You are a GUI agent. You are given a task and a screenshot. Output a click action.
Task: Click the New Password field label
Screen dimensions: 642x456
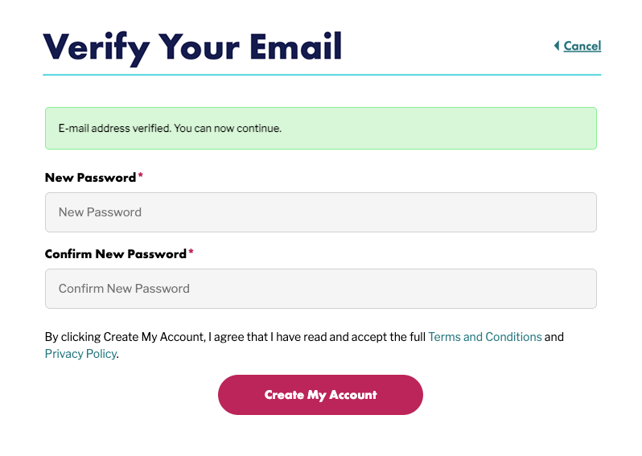pos(90,178)
